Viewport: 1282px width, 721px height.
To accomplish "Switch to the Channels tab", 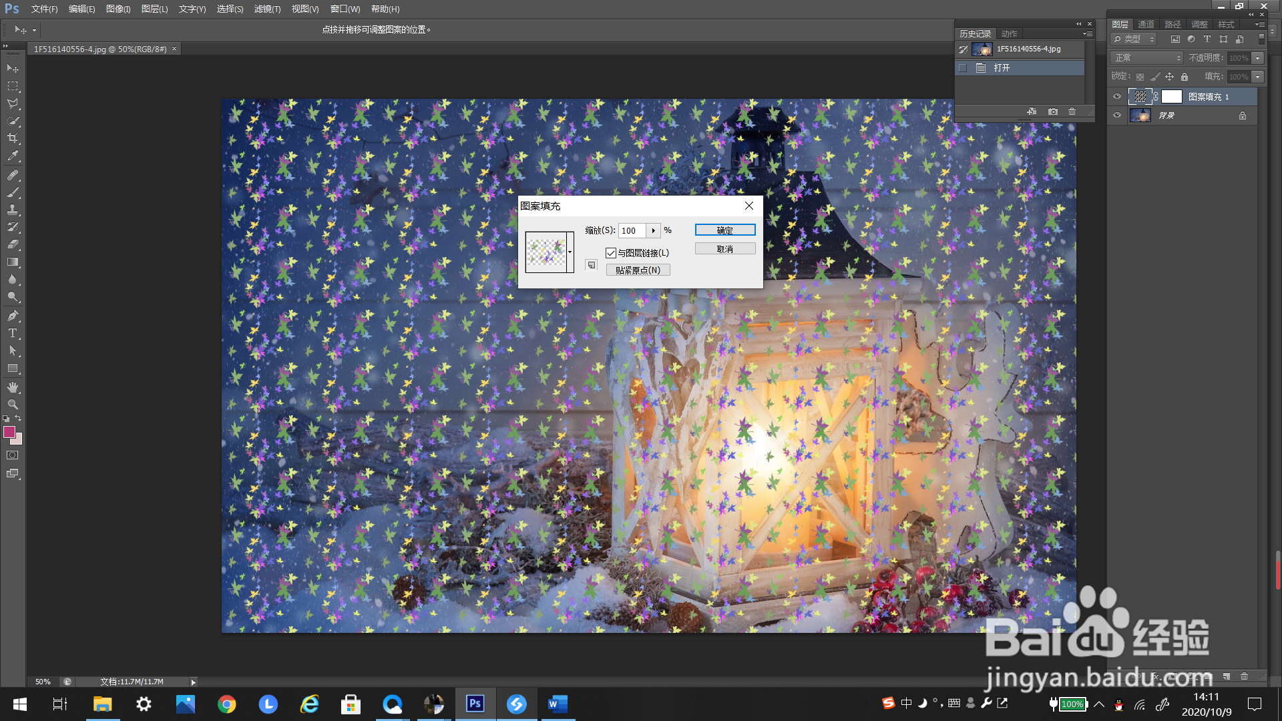I will pos(1146,24).
